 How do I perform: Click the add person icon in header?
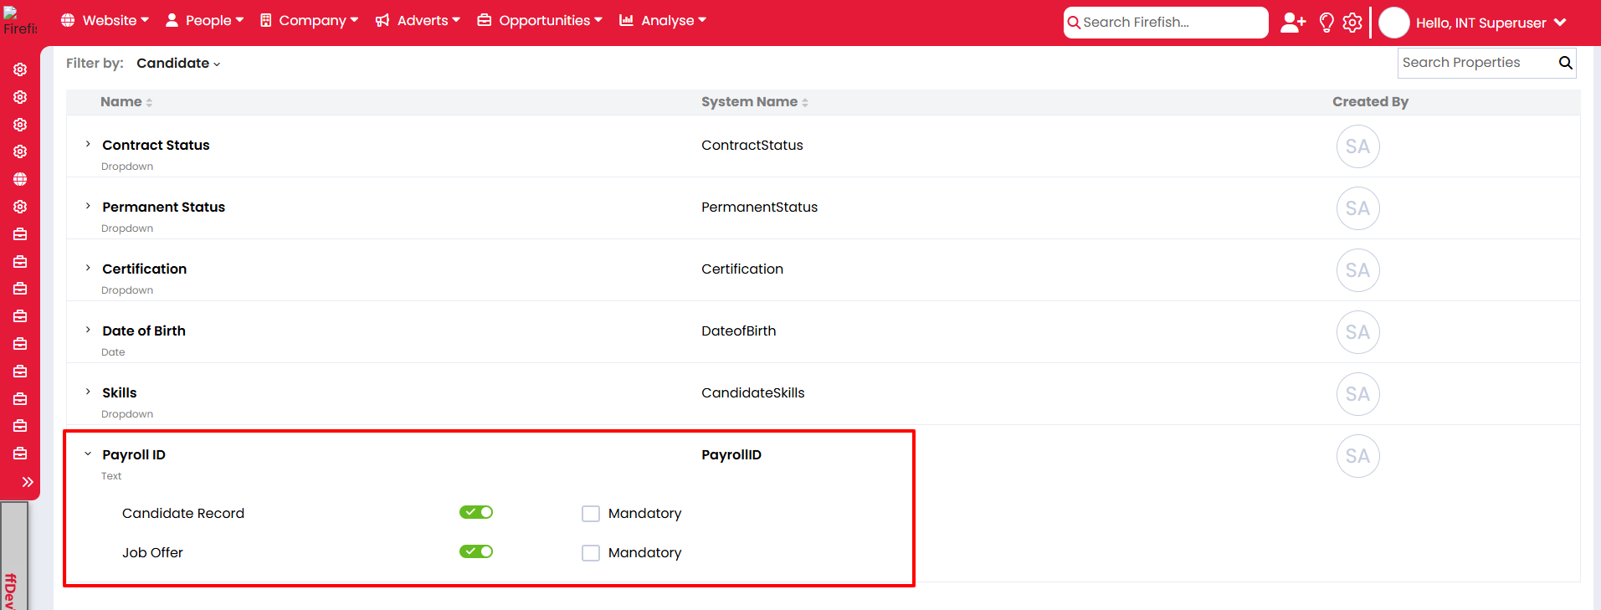coord(1292,23)
